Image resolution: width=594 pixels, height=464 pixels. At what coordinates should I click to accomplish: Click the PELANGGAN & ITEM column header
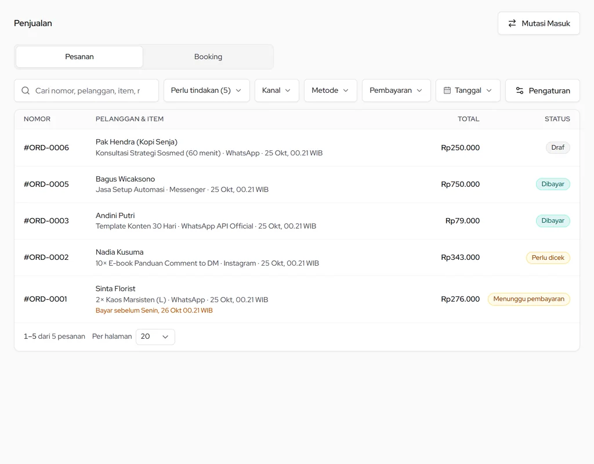[129, 119]
